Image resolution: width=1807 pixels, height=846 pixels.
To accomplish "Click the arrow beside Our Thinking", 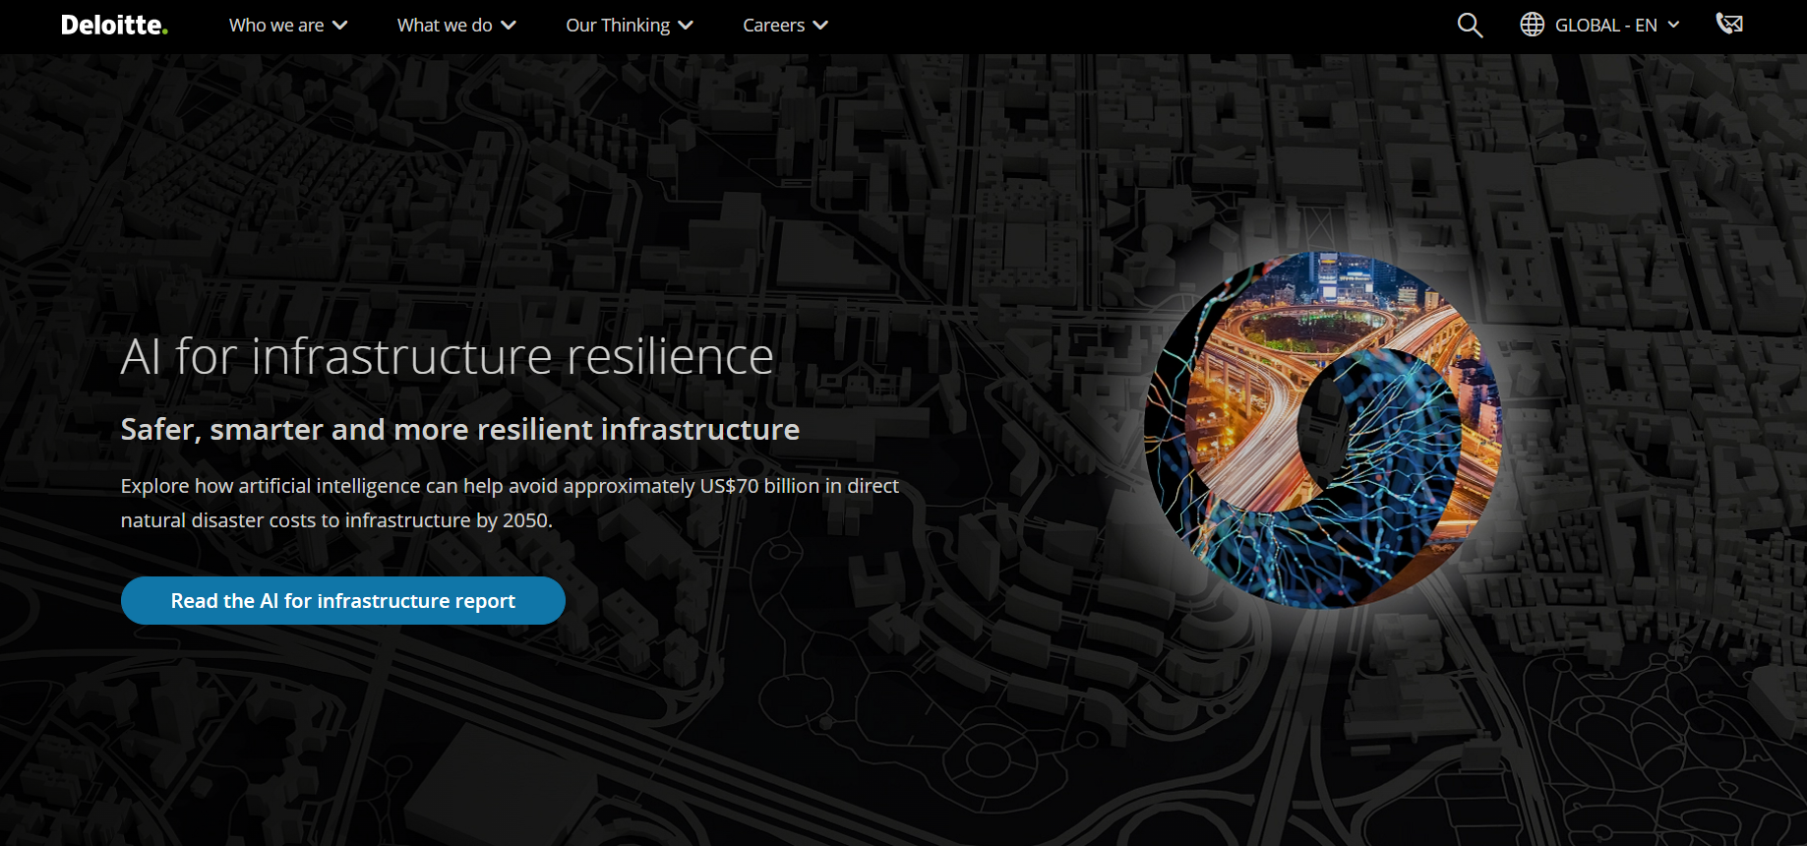I will click(x=686, y=26).
